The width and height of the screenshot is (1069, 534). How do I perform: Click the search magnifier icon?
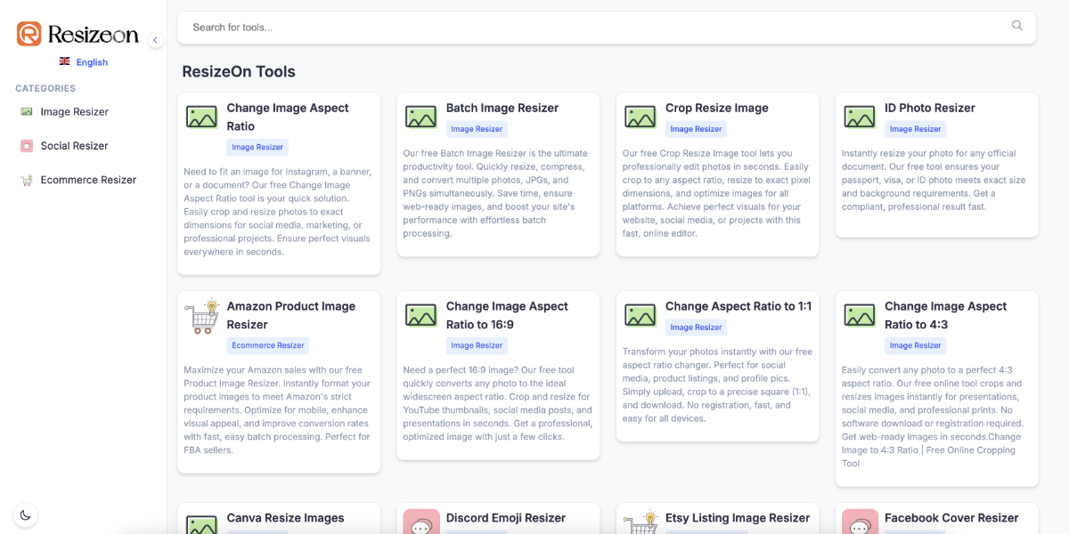click(x=1017, y=26)
